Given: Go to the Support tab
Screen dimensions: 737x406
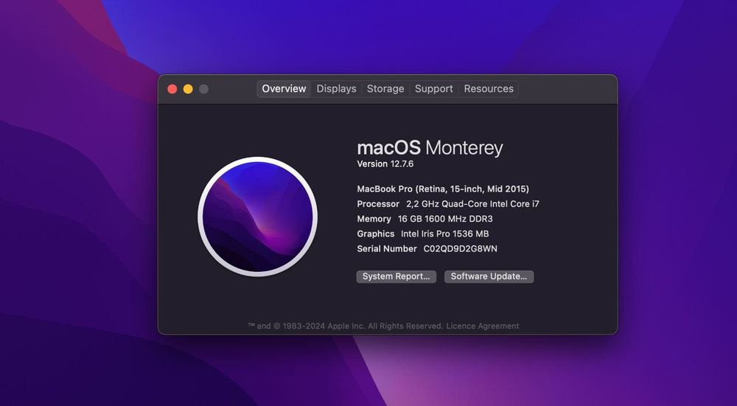Looking at the screenshot, I should [434, 89].
